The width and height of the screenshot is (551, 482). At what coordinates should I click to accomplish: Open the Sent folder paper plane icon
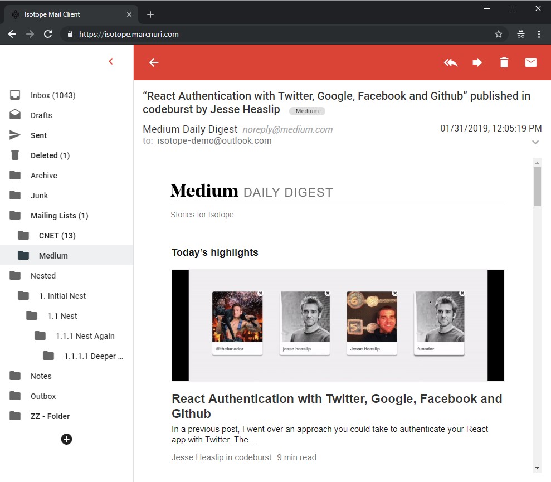(x=14, y=135)
